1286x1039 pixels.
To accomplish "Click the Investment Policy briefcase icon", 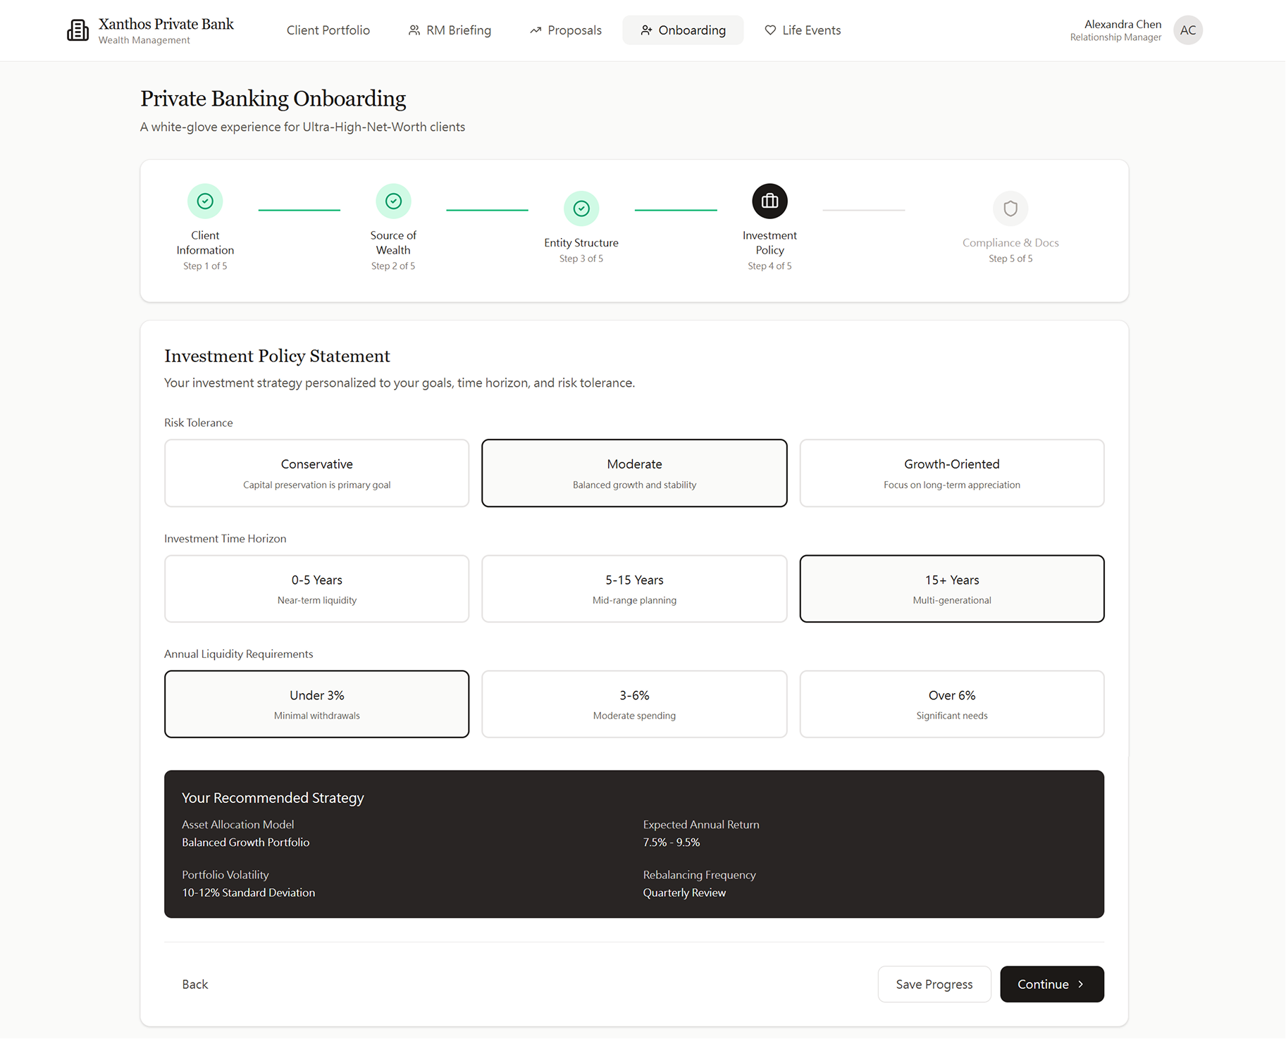I will pos(769,201).
